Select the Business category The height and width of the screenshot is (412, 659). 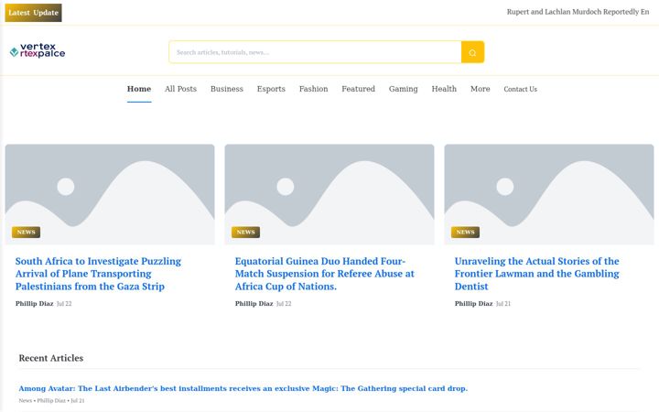coord(227,89)
